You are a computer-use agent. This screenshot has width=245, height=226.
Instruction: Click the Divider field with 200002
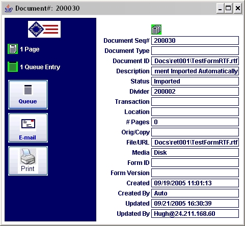[195, 92]
